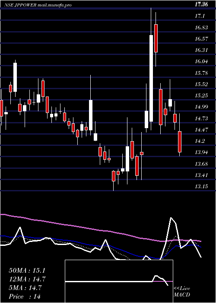Click the 14.2 price axis label
216x303 pixels.
click(x=200, y=141)
